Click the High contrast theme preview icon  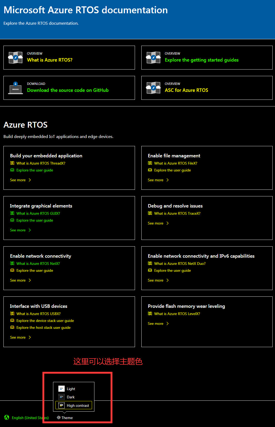[62, 405]
